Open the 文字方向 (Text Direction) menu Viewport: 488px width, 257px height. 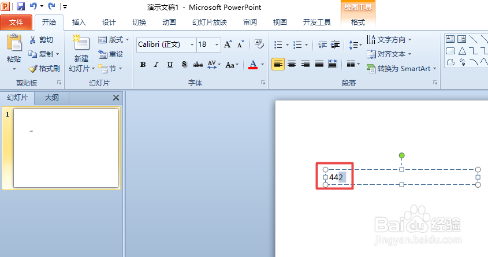(x=389, y=39)
